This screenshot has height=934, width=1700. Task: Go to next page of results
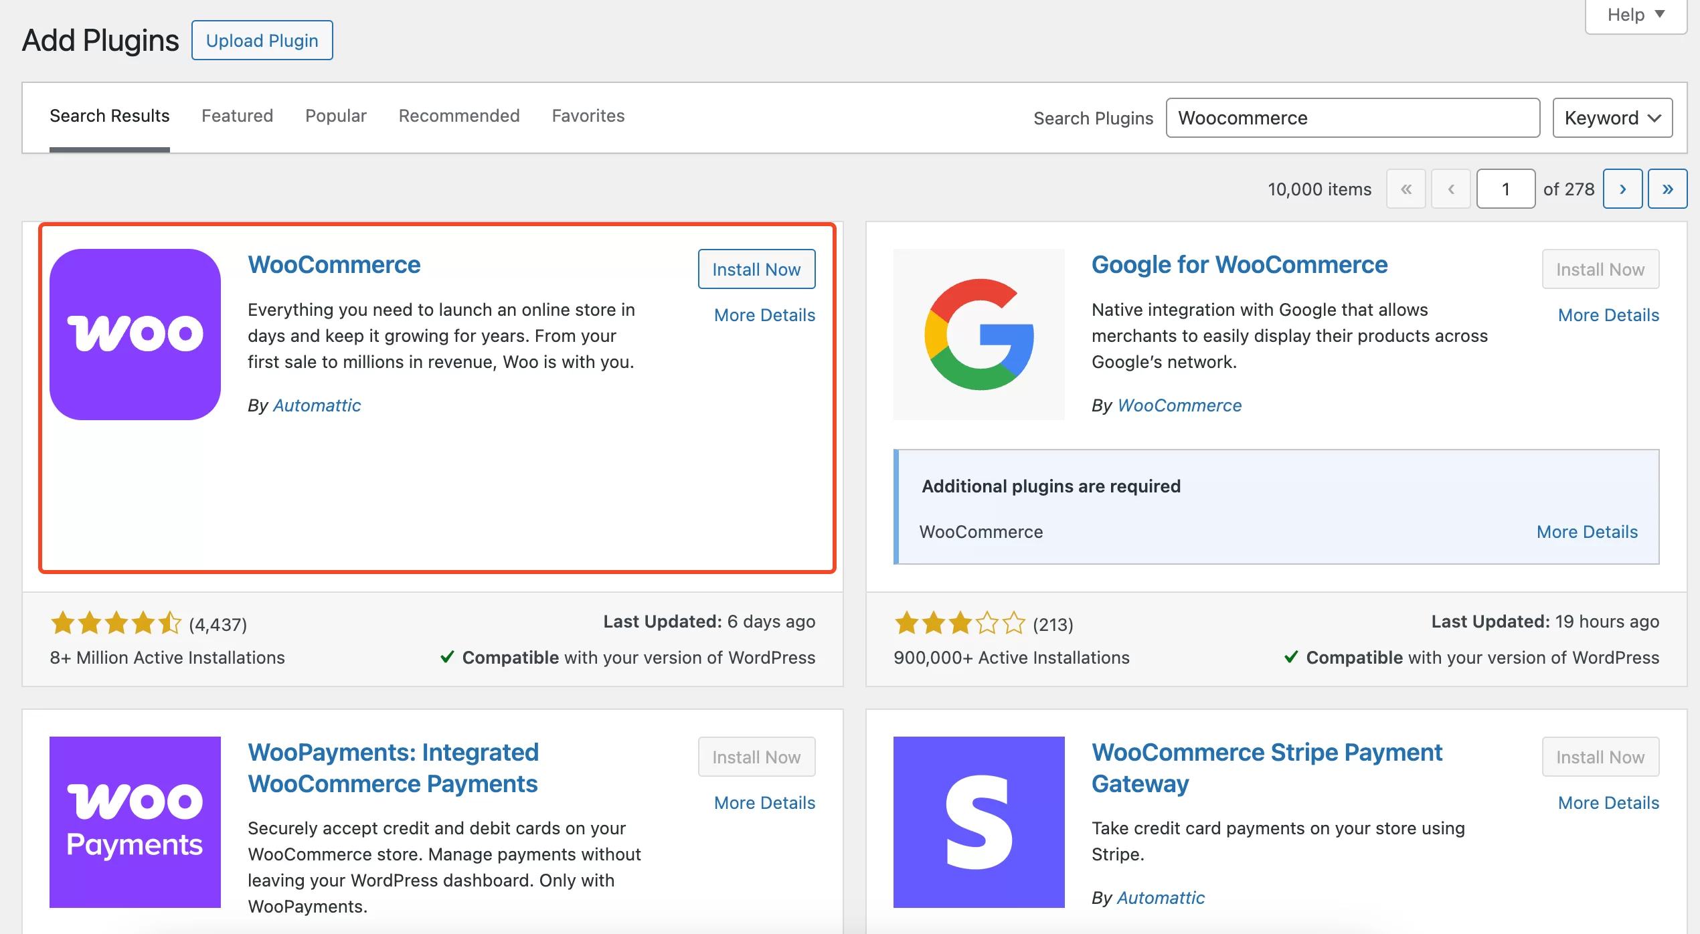(x=1623, y=189)
